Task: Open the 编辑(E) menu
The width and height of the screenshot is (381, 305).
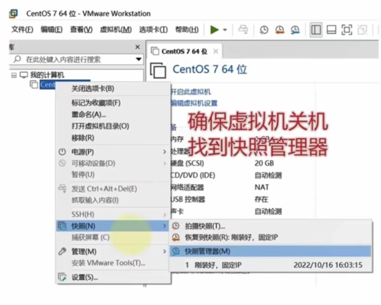Action: point(51,30)
